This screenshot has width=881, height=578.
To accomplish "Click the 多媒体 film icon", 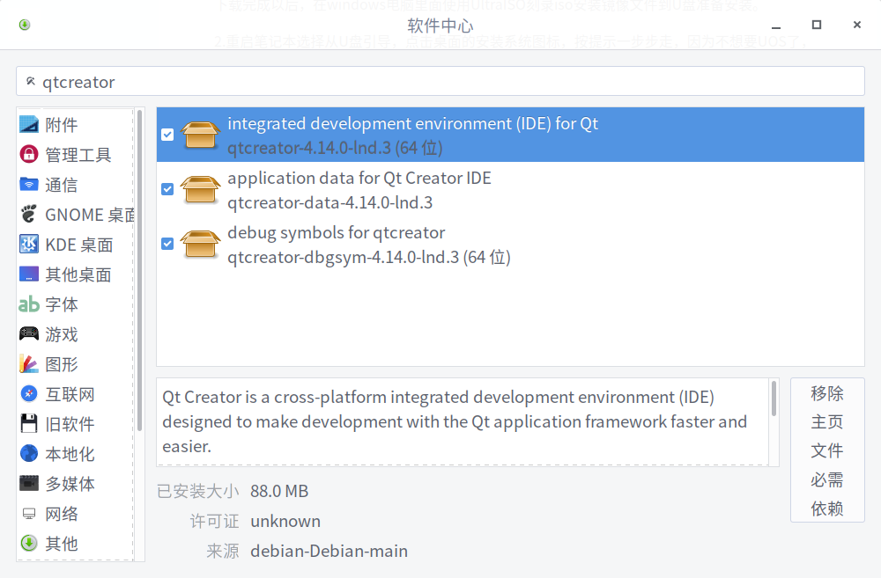I will click(29, 483).
